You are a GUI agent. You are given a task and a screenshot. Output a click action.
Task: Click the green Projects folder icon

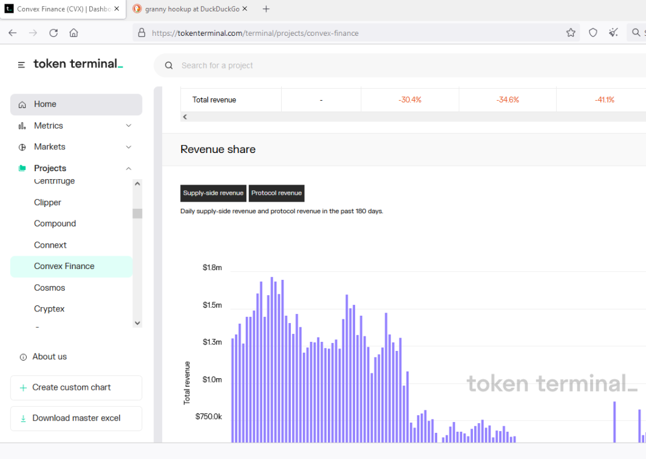point(22,168)
